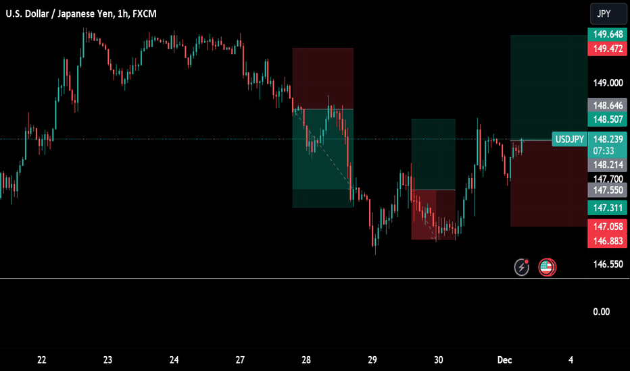Image resolution: width=630 pixels, height=371 pixels.
Task: Click date label 23 on time axis
Action: pos(107,360)
